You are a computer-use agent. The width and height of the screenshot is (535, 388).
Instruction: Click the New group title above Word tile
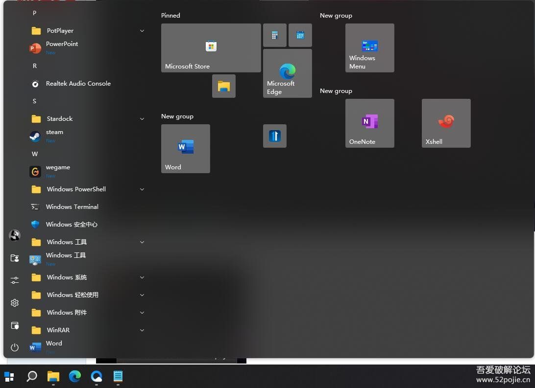pos(177,116)
